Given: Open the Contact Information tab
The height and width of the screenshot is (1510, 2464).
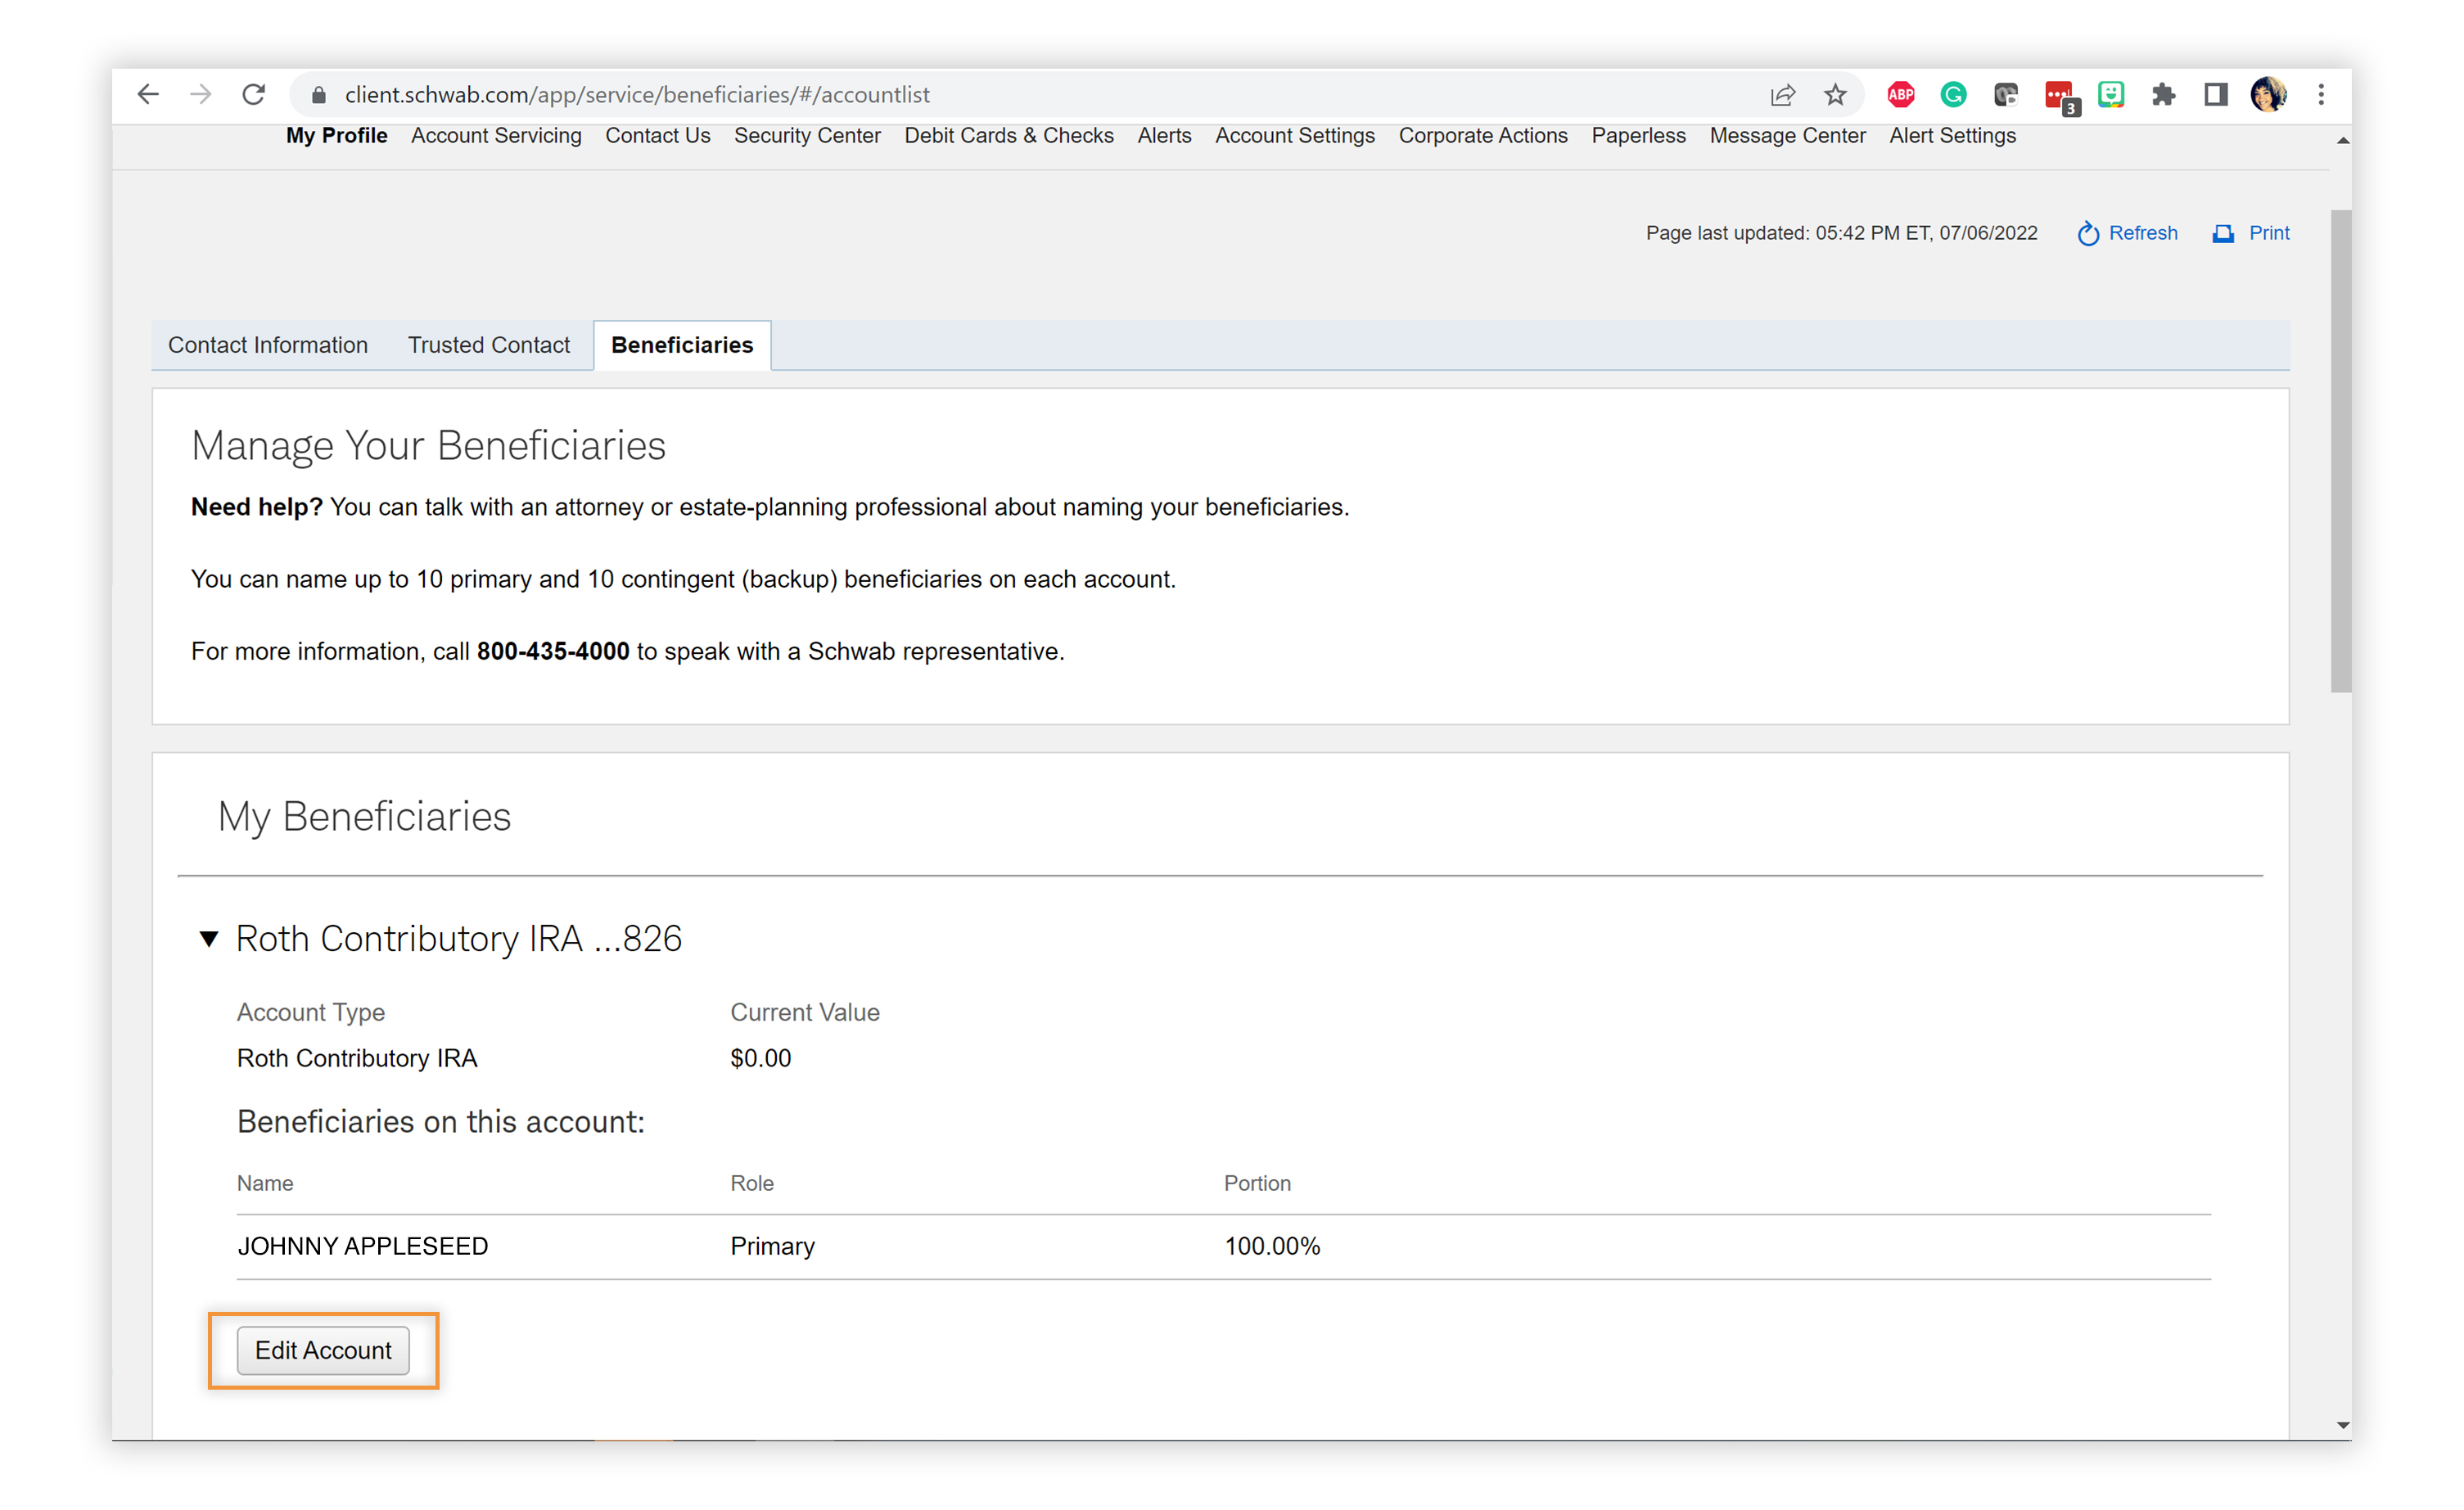Looking at the screenshot, I should [x=267, y=345].
